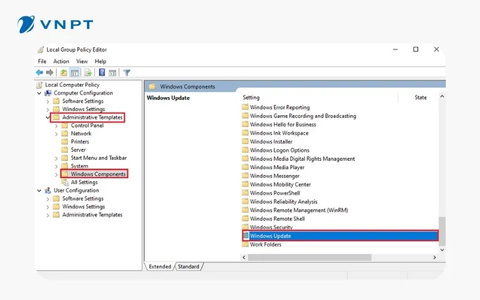Collapse the User Configuration node
The height and width of the screenshot is (300, 480).
point(40,191)
